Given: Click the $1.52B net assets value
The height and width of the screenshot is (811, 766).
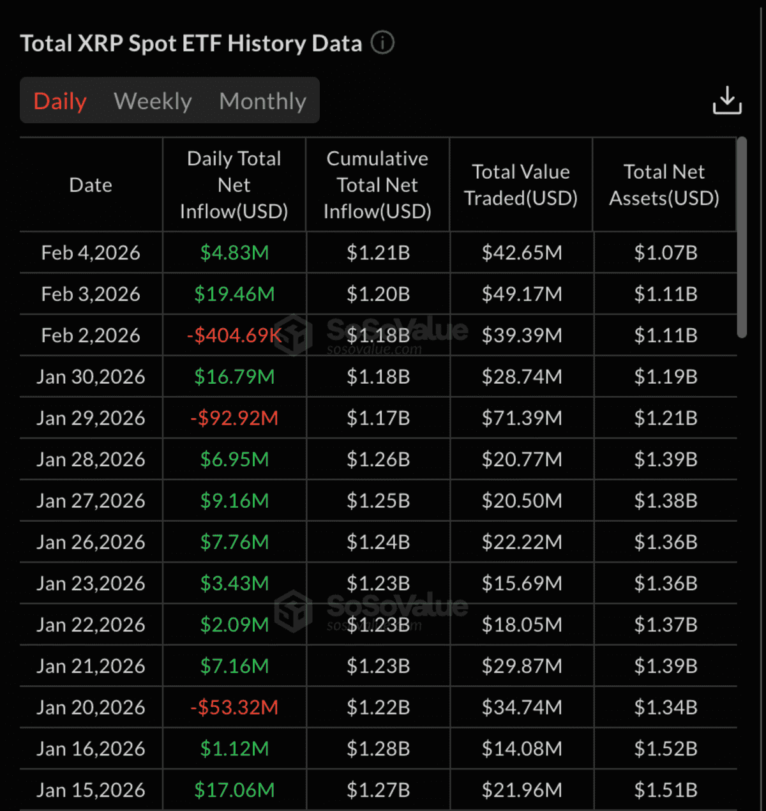Looking at the screenshot, I should click(665, 748).
